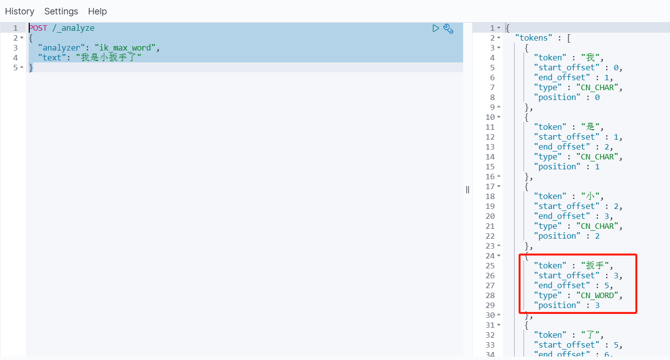Fold the token object starting at response line 10
The height and width of the screenshot is (360, 670).
499,117
